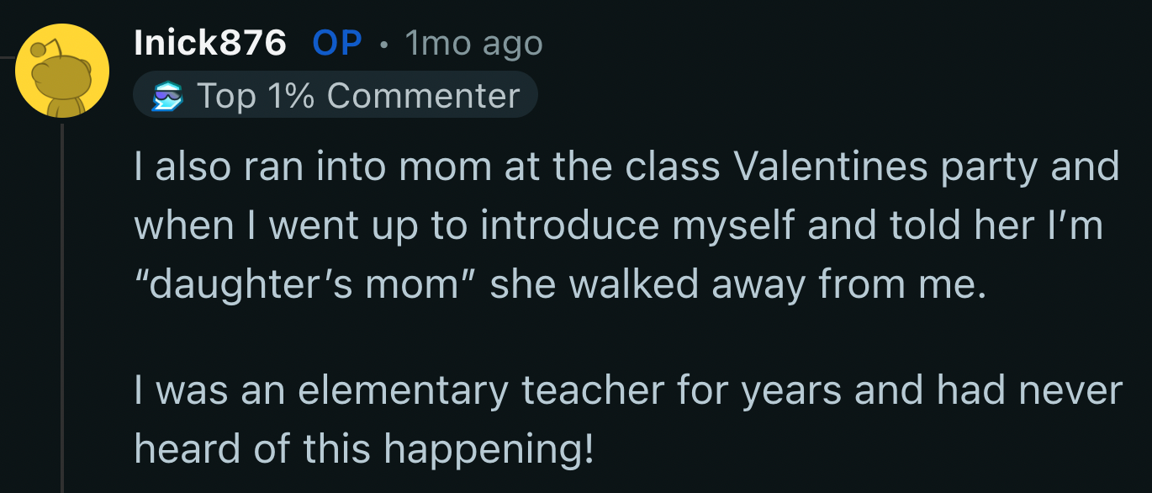Click the words "class Valentines party" line end "and"

1085,167
